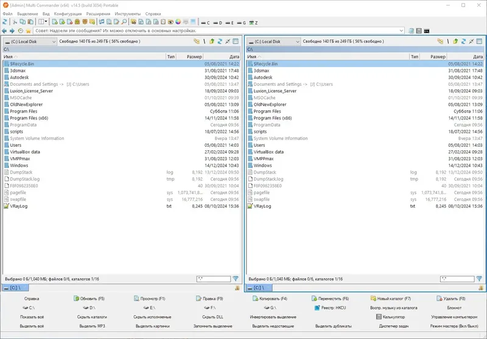Sort left panel by Имя column
The image size is (487, 339).
coord(84,57)
